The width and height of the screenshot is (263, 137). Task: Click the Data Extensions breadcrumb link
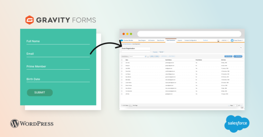pos(128,44)
